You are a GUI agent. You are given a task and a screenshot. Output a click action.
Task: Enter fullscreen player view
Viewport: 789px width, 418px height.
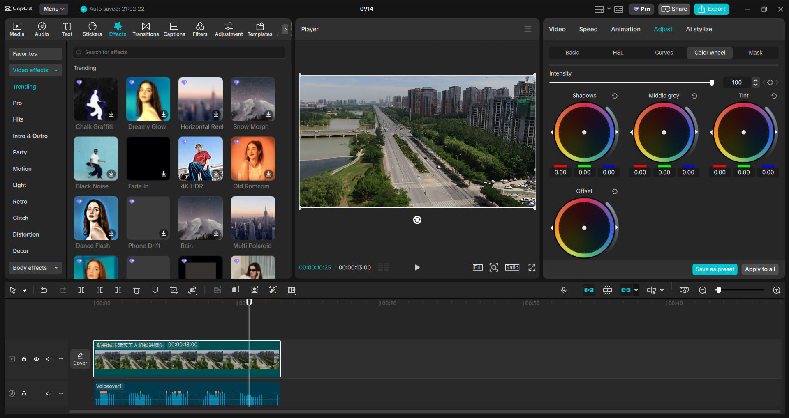click(x=532, y=268)
